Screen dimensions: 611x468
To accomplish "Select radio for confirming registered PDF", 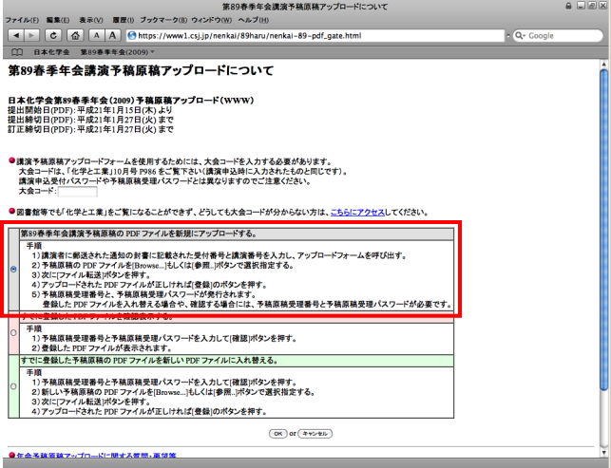I will tap(11, 334).
